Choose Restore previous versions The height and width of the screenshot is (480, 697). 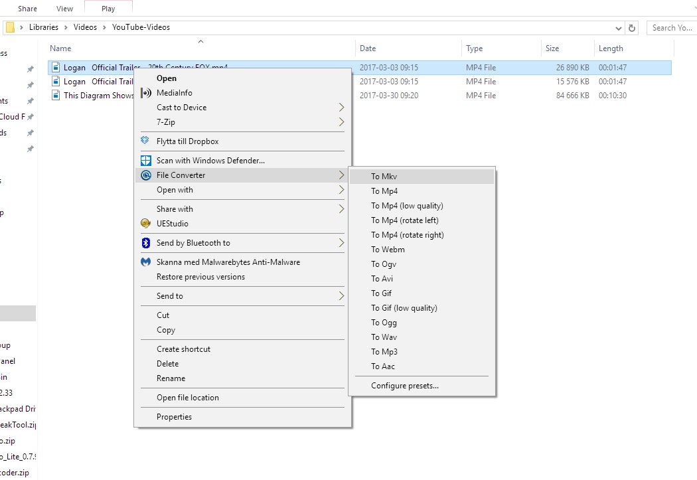click(243, 277)
